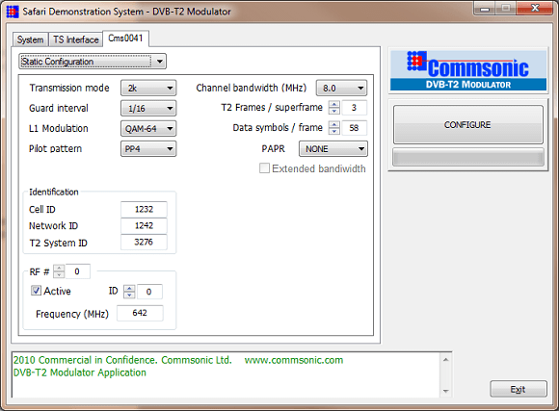Click the Cell ID field
This screenshot has width=559, height=411.
(x=144, y=209)
